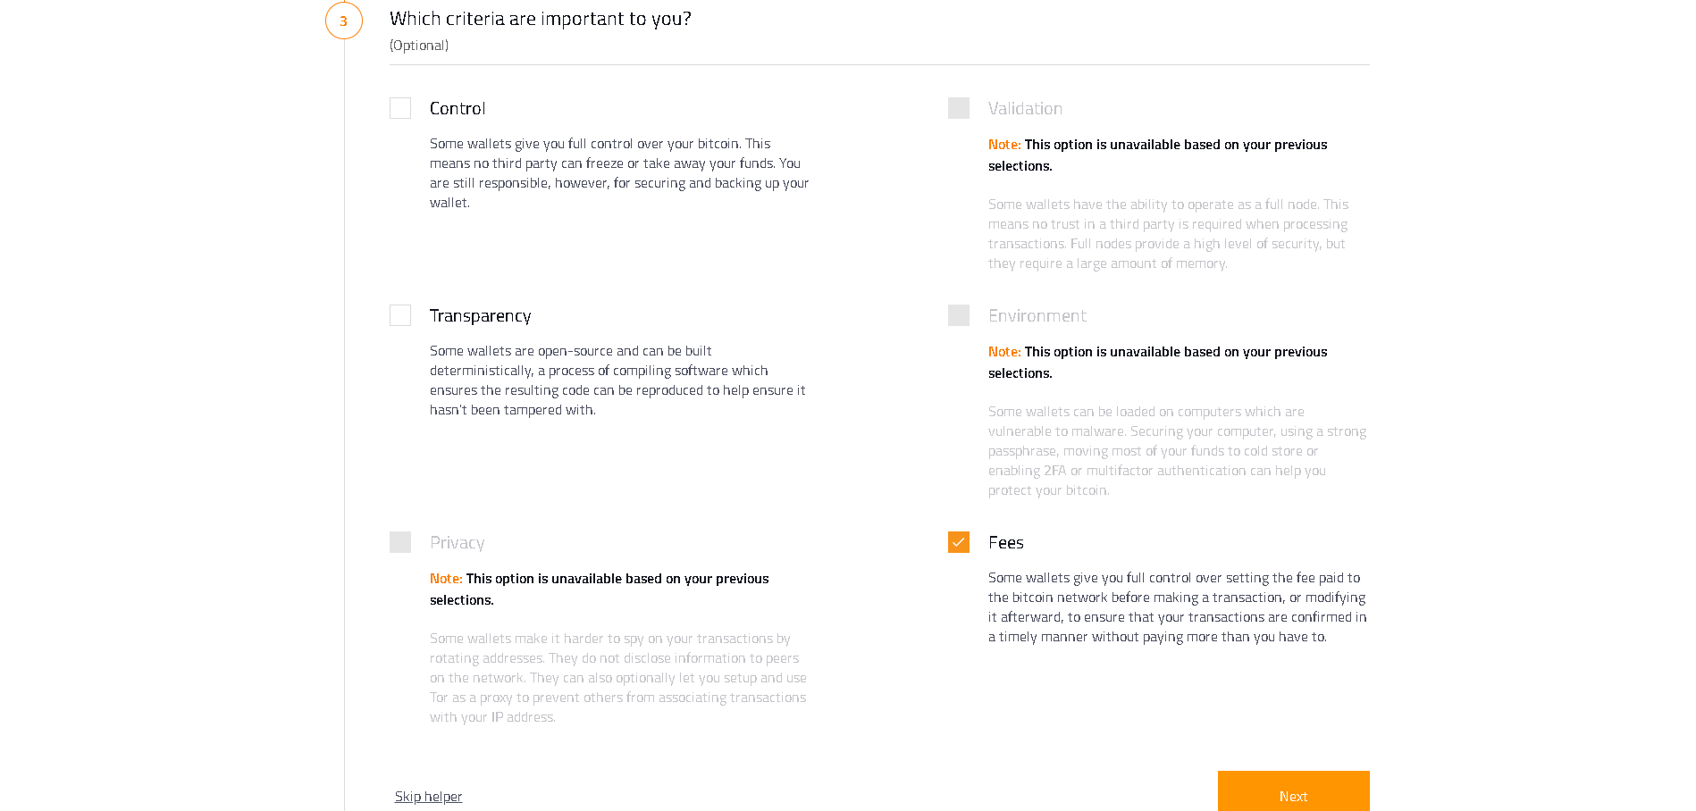Viewport: 1696px width, 811px height.
Task: Check the Control checkbox
Action: coord(400,108)
